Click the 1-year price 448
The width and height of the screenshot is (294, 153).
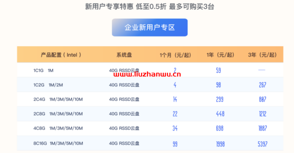coord(220,114)
